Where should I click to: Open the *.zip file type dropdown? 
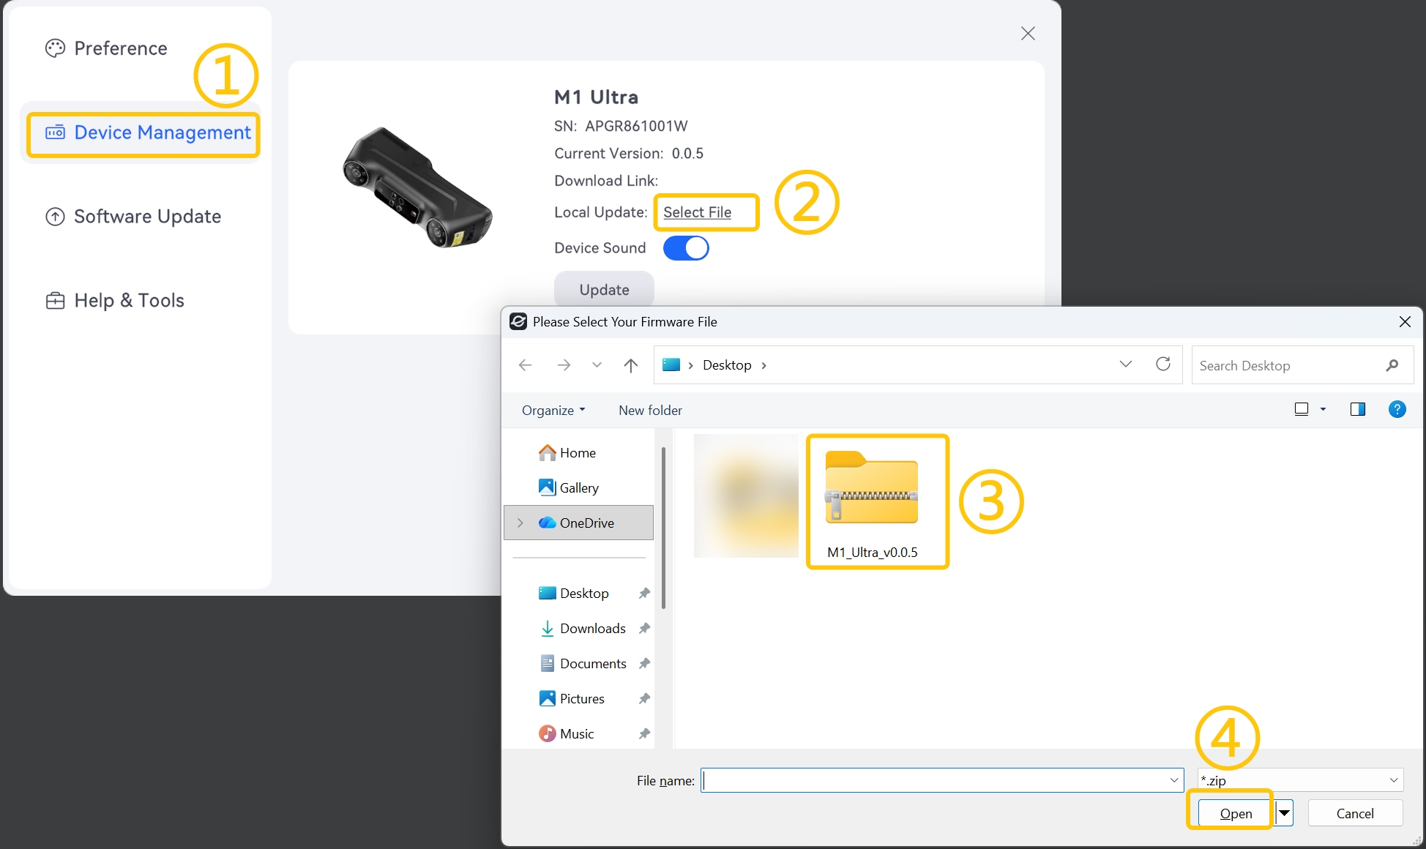point(1300,780)
